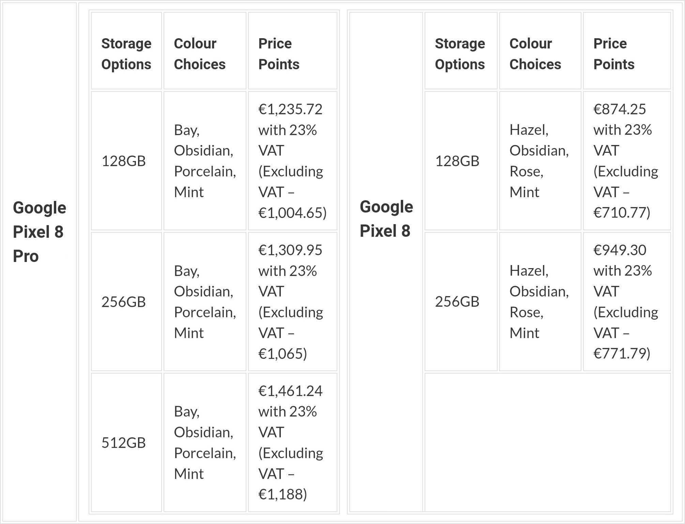The height and width of the screenshot is (524, 685).
Task: Click the Pixel 8 Pro 256GB cell
Action: 126,302
